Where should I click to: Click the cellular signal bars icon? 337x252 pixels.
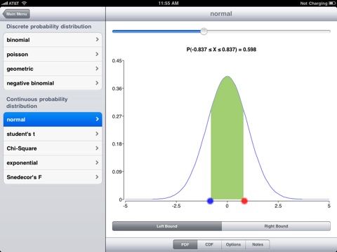pyautogui.click(x=4, y=3)
